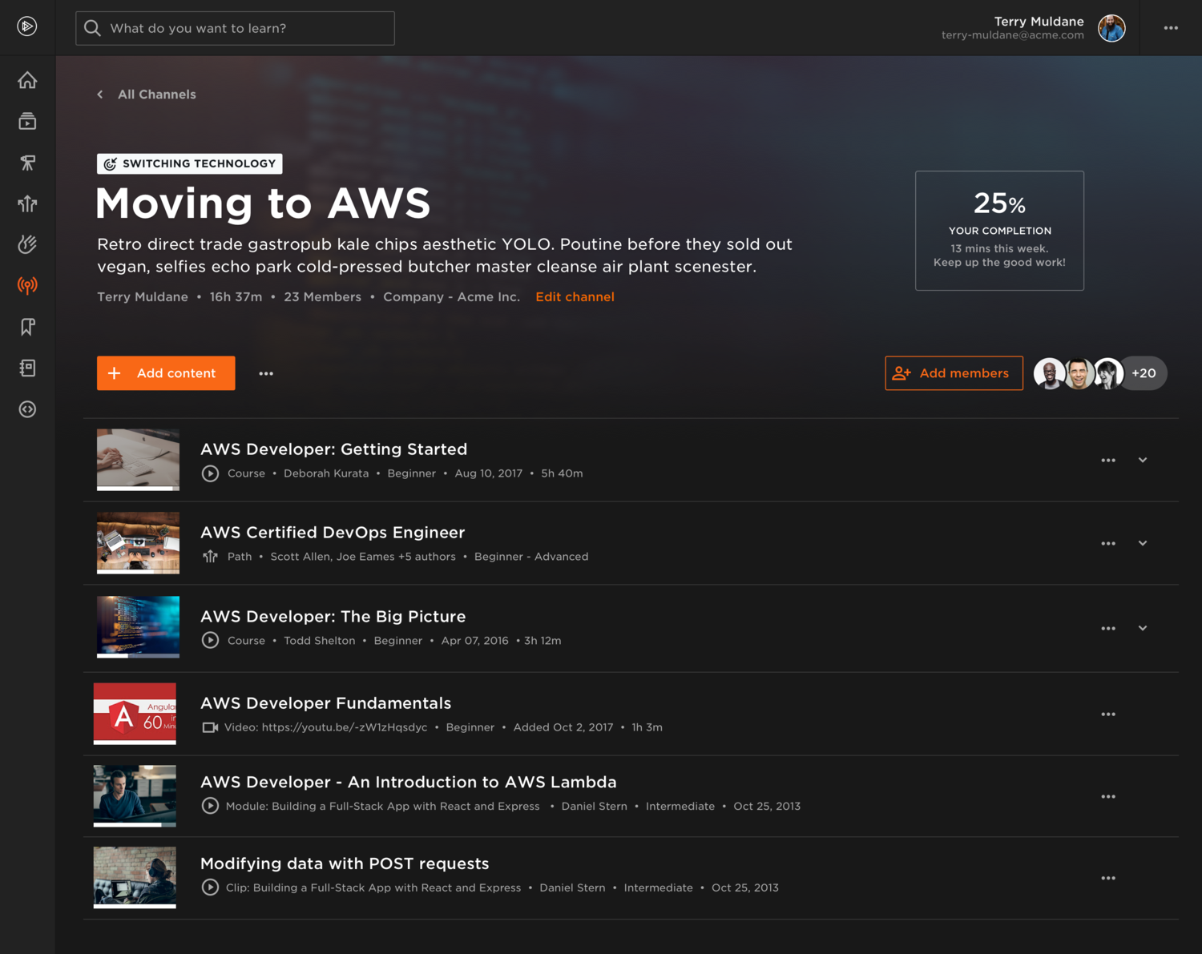Open Interactive Courses via the code icon
1202x954 pixels.
27,409
